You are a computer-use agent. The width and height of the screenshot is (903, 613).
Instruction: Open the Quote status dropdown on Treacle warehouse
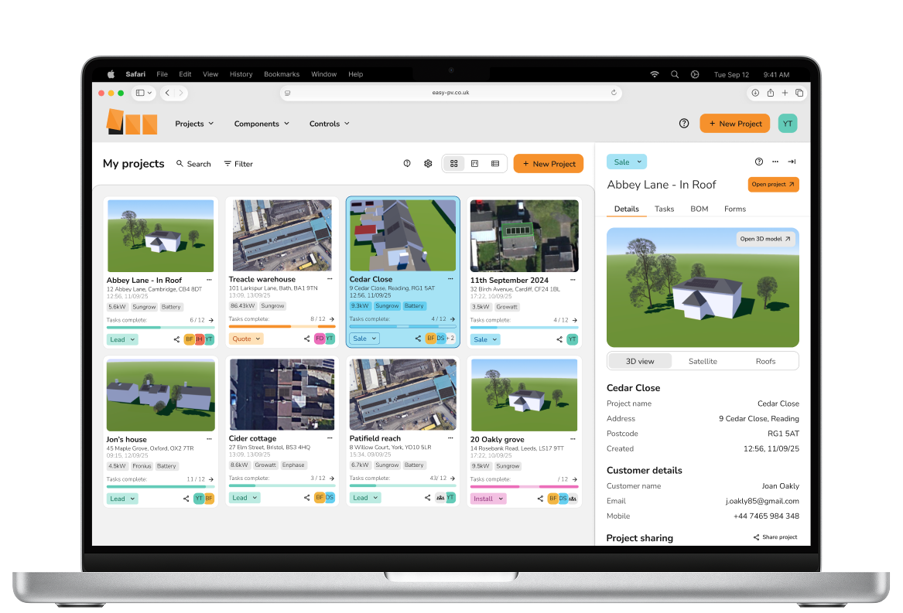pos(247,339)
